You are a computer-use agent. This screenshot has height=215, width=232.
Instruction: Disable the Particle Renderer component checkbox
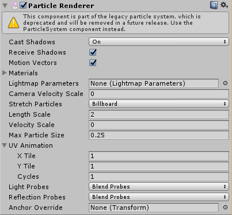23,5
